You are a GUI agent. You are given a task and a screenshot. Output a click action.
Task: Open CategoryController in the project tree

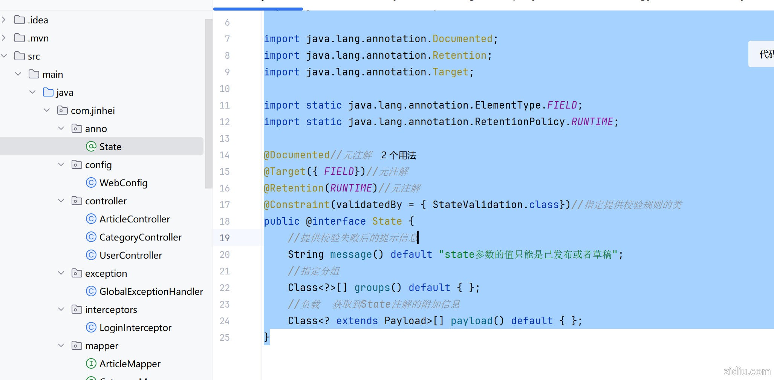coord(140,237)
